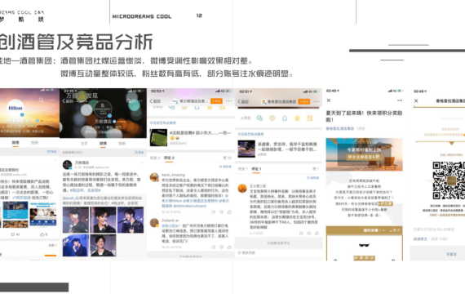Tap the yellow circular Moments share icon

[x=272, y=118]
